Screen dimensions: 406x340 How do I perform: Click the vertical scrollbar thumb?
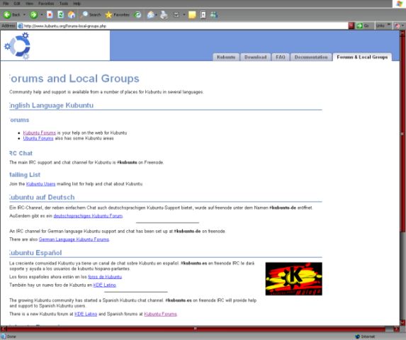(x=402, y=135)
